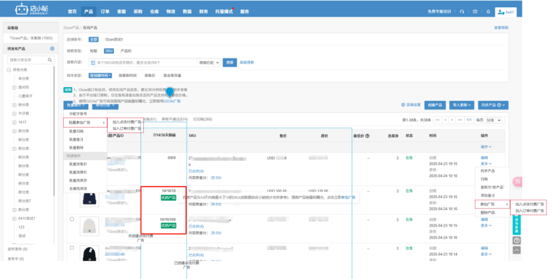Choose 加入点击付费广告 in the batch submenu
This screenshot has width=552, height=279.
pyautogui.click(x=127, y=122)
